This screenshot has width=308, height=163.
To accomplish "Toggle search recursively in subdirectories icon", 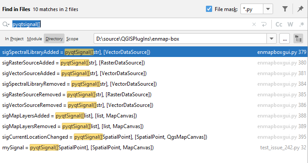I will point(298,39).
